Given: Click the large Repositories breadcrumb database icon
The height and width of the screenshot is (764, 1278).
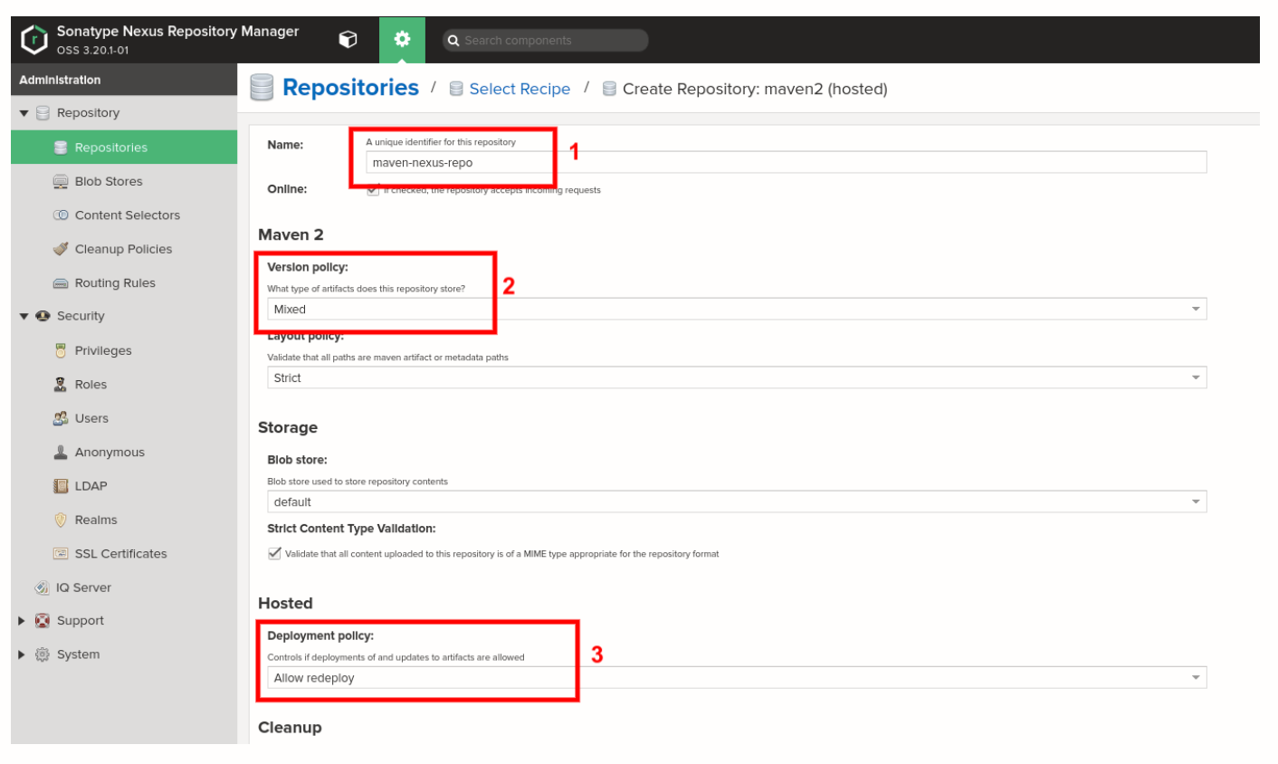Looking at the screenshot, I should [x=262, y=88].
